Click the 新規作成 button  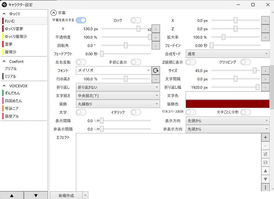pos(66,195)
